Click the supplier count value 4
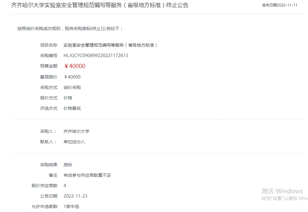 (x=65, y=186)
